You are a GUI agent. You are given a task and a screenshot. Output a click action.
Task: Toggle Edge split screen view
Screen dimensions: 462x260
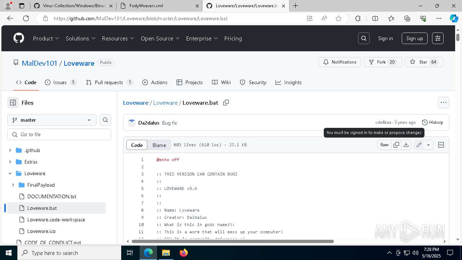point(375,18)
